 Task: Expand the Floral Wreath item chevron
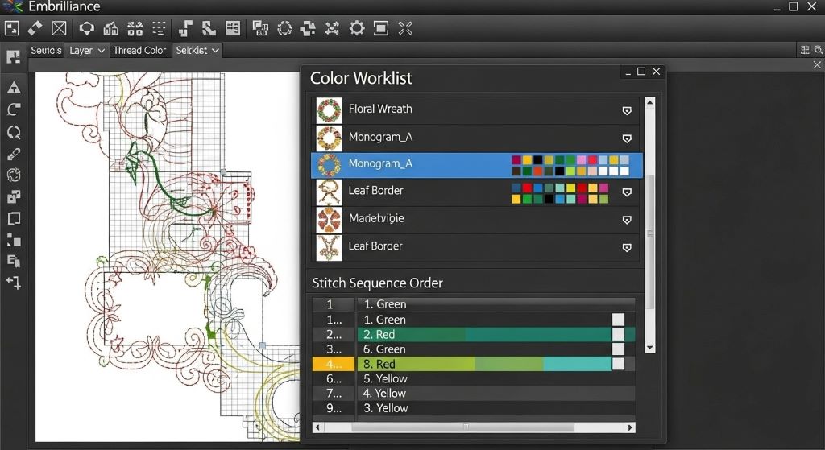coord(627,110)
